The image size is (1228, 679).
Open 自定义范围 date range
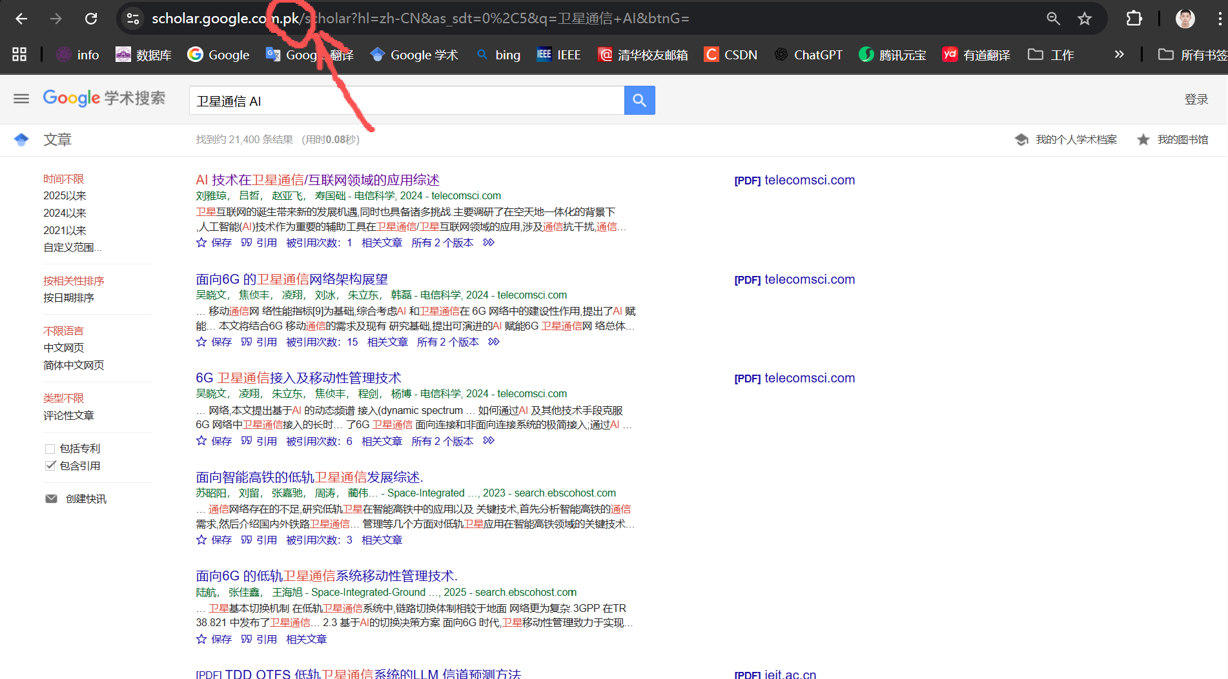tap(72, 248)
